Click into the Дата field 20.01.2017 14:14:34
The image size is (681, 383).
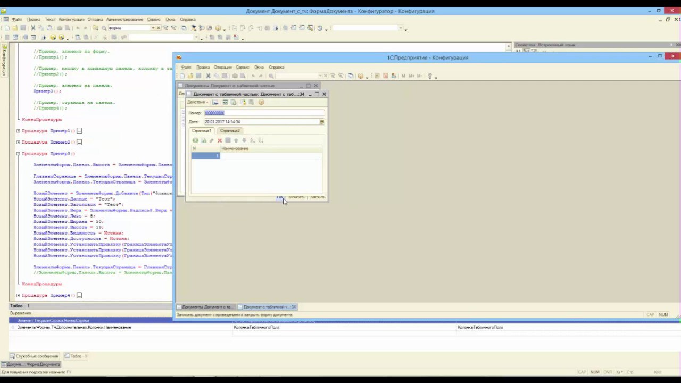(x=261, y=122)
